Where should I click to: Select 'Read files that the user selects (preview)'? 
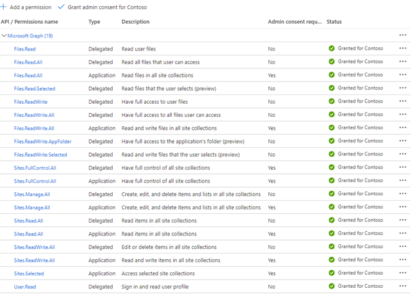click(x=169, y=89)
